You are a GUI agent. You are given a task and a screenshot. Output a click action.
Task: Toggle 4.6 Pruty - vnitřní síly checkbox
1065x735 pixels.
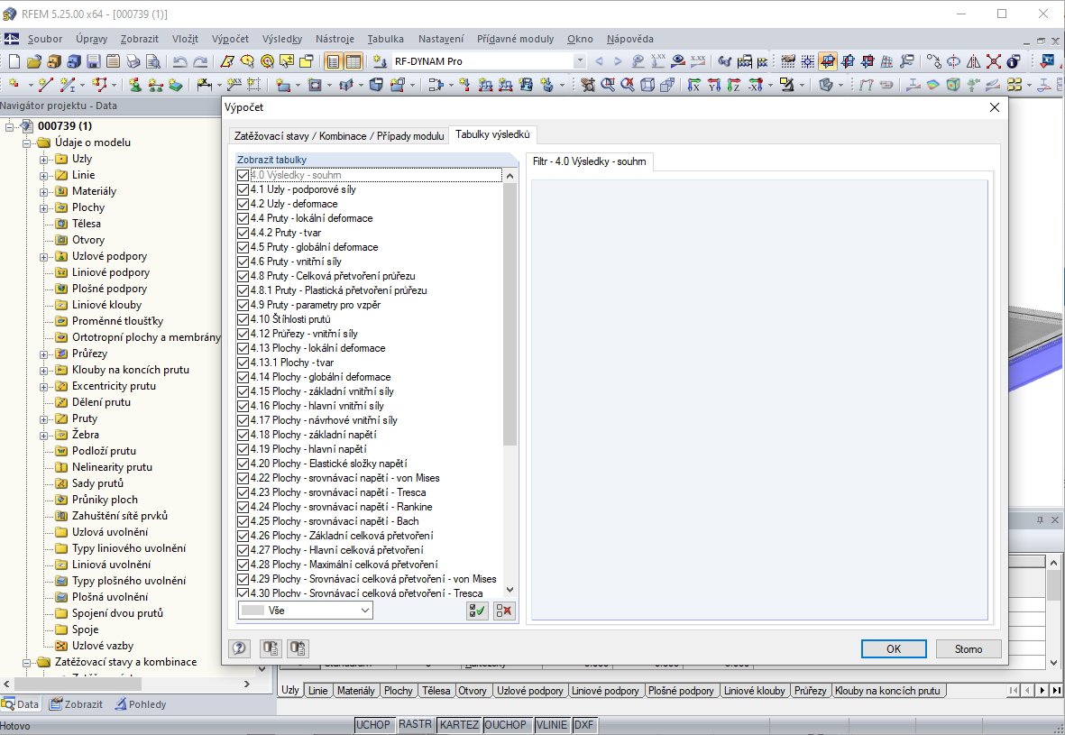[243, 262]
